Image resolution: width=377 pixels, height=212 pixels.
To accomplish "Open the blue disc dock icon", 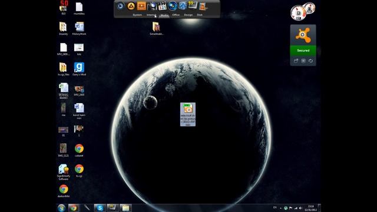I will click(173, 6).
